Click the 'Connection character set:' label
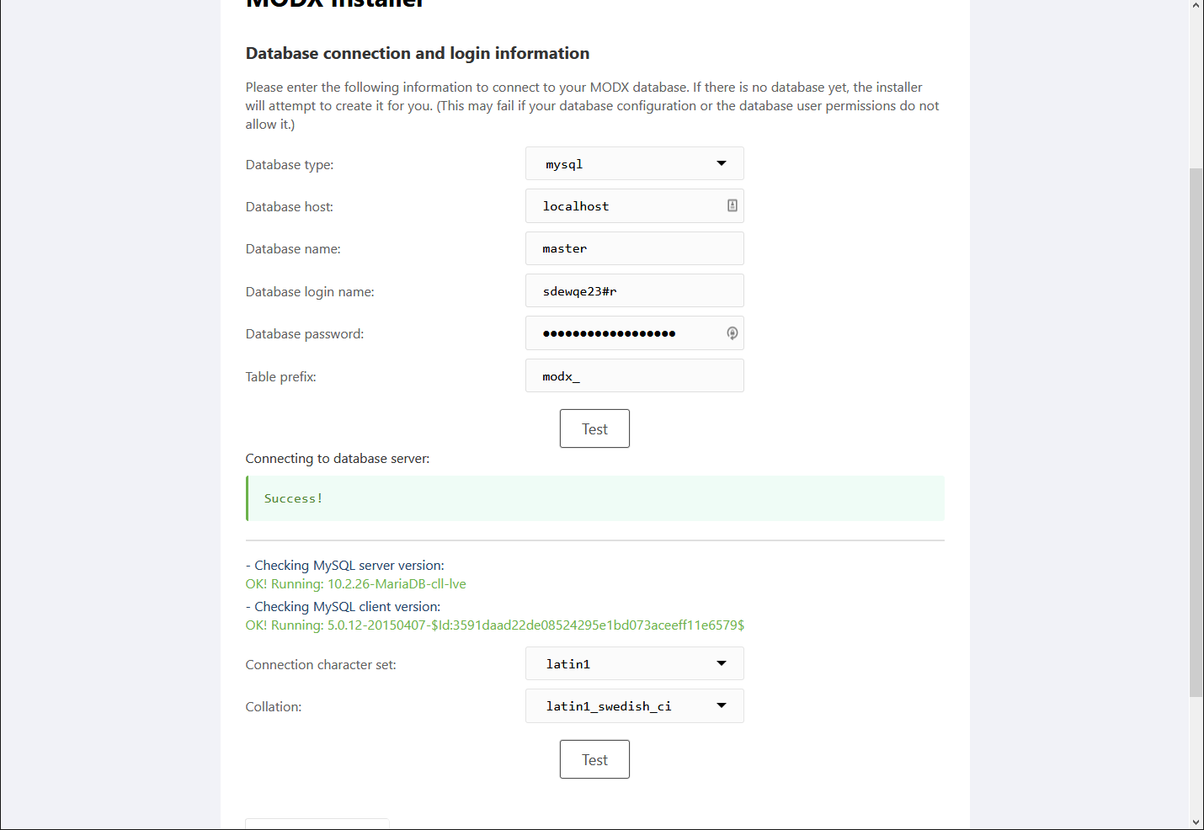Viewport: 1204px width, 830px height. tap(321, 665)
